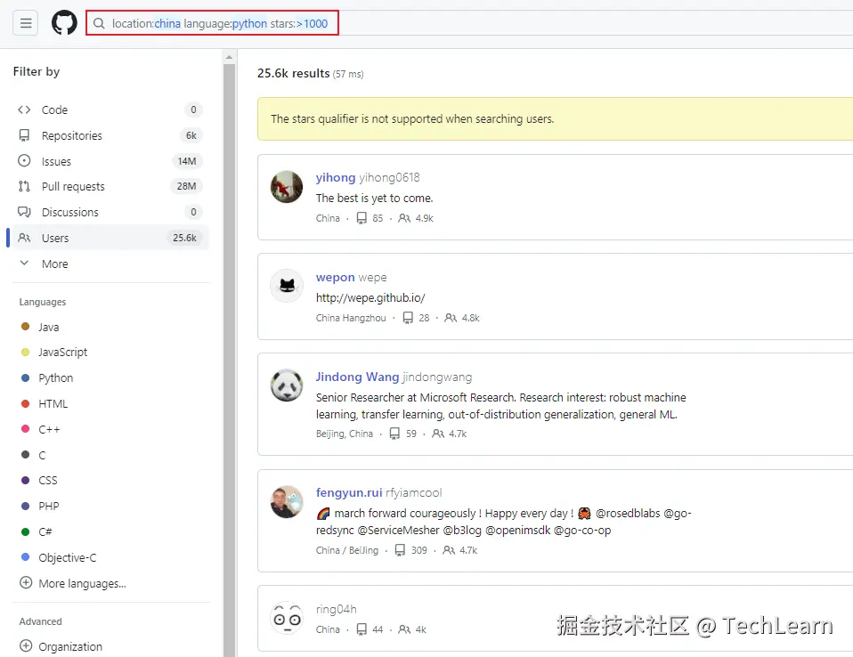Open yihong user profile link
Image resolution: width=853 pixels, height=657 pixels.
coord(336,177)
